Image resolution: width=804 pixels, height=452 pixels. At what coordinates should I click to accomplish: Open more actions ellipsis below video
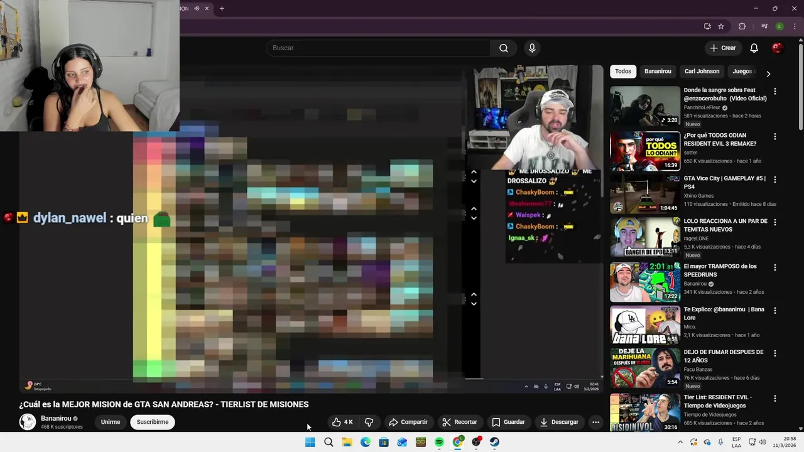(595, 422)
